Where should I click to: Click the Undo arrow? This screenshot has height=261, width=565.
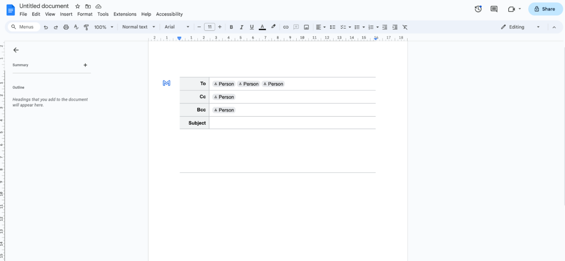click(x=46, y=27)
